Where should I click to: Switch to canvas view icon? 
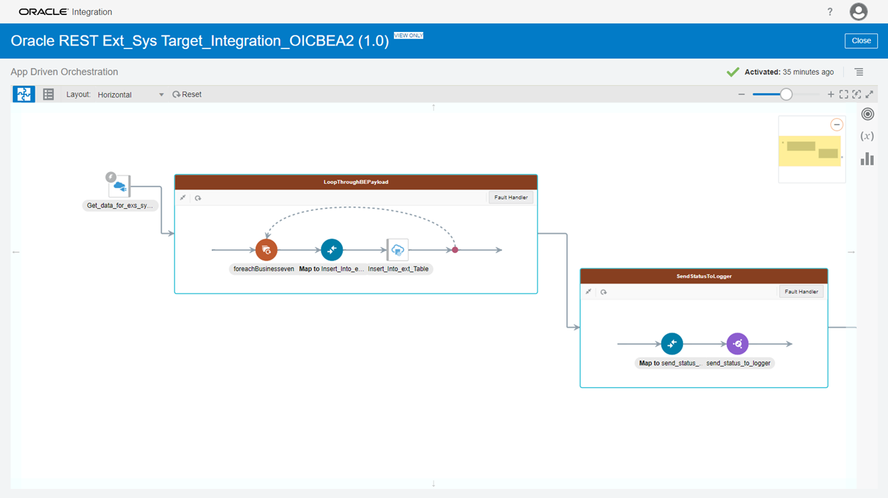click(x=23, y=94)
